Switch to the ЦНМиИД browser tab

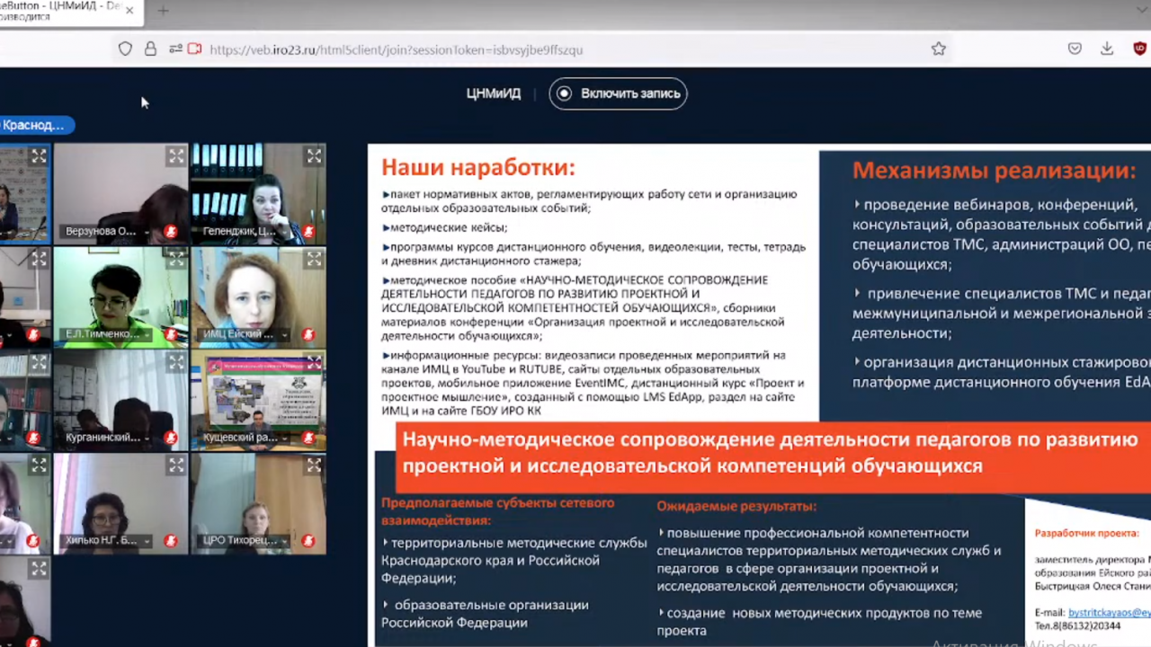63,11
